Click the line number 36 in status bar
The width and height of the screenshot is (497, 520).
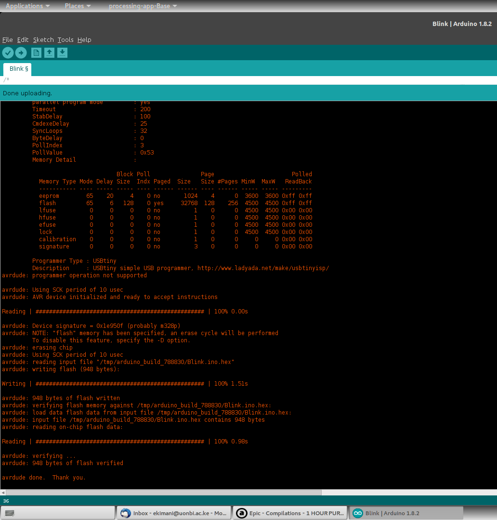pos(6,501)
